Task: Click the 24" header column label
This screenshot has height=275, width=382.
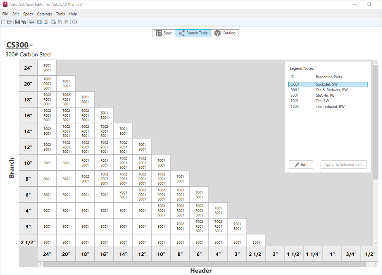Action: [47, 254]
